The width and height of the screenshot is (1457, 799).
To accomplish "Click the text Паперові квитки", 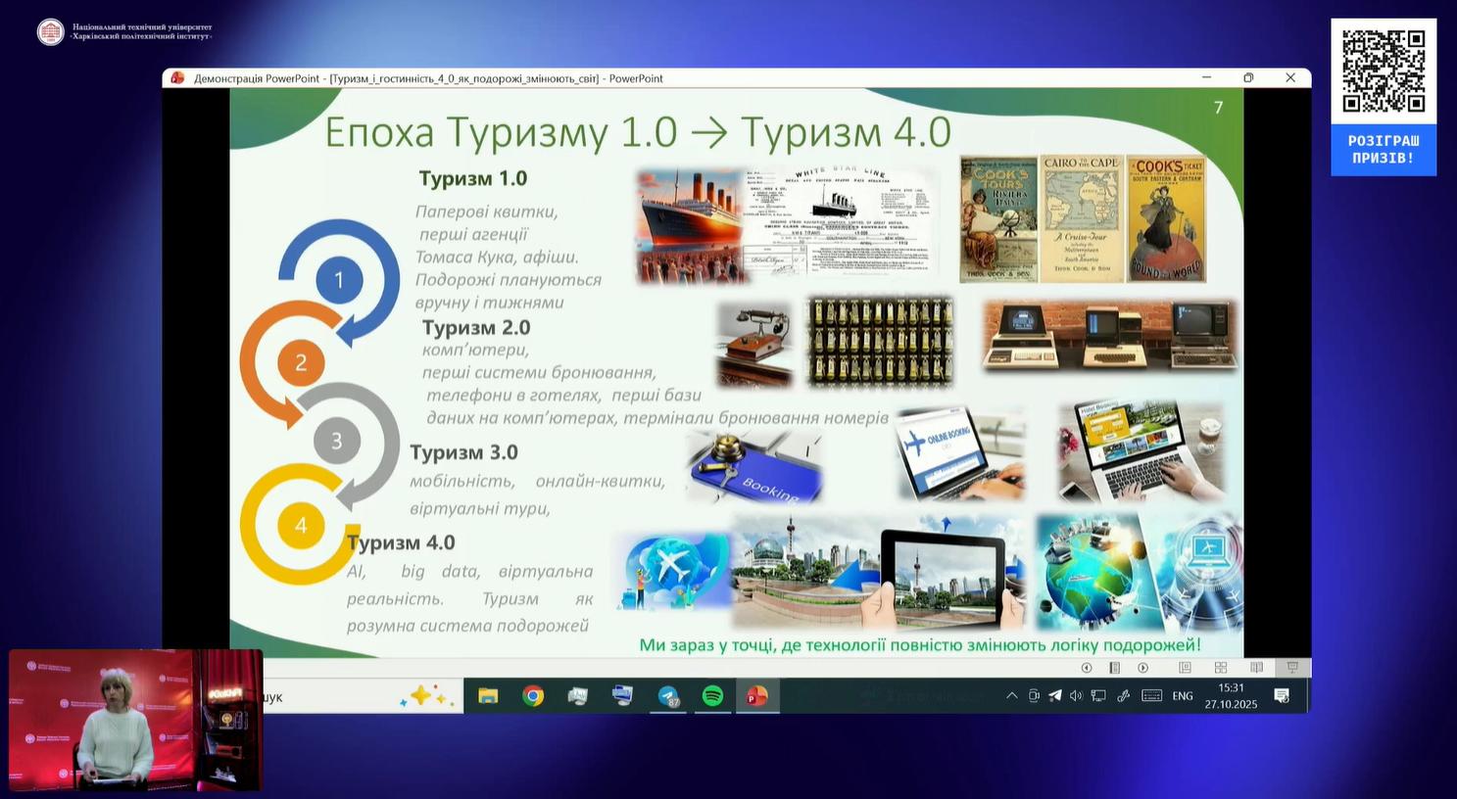I will click(x=486, y=211).
